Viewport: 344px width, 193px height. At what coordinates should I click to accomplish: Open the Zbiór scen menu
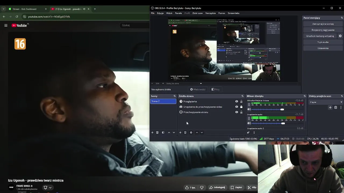pos(198,13)
